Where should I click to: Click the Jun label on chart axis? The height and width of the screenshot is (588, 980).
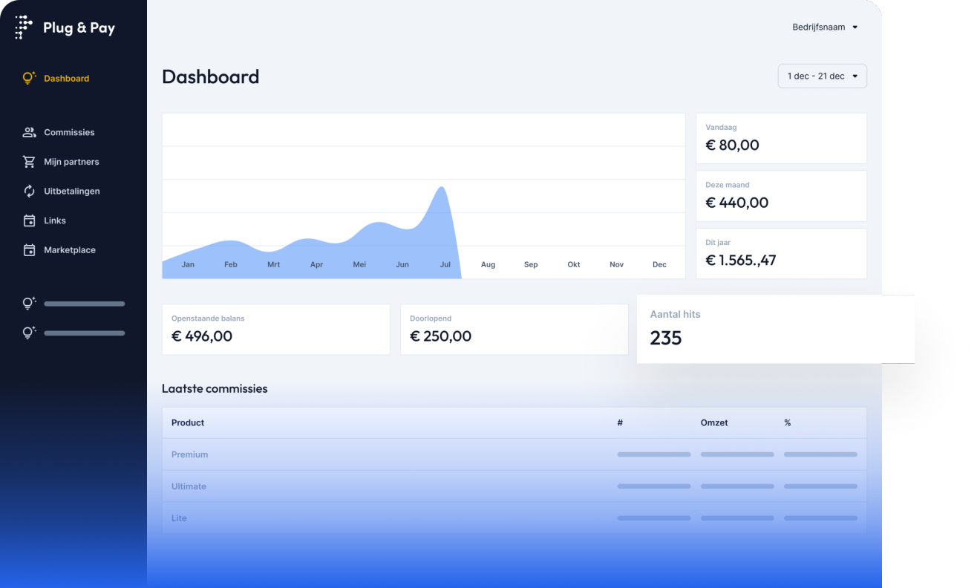click(x=402, y=264)
